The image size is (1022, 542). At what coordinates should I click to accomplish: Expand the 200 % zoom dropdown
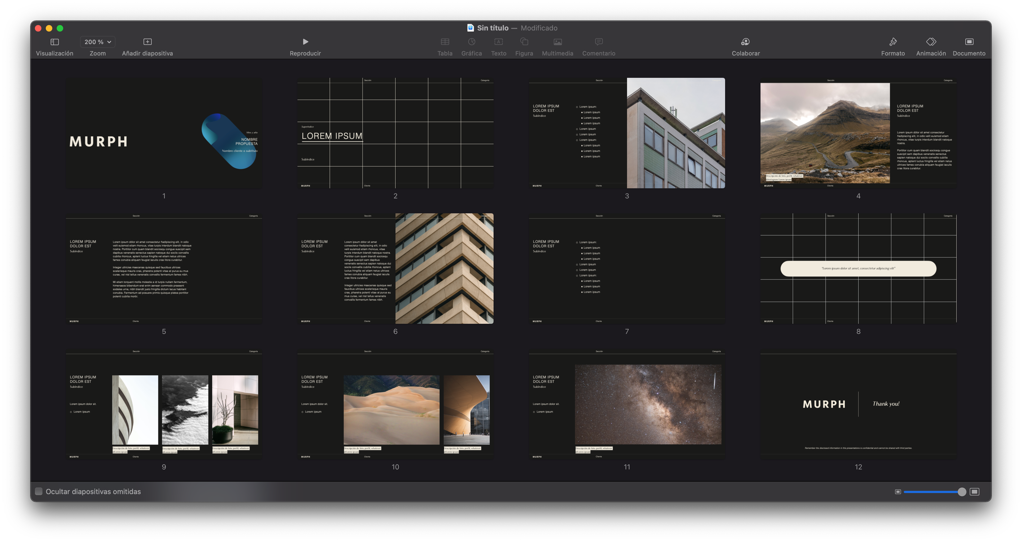point(98,42)
